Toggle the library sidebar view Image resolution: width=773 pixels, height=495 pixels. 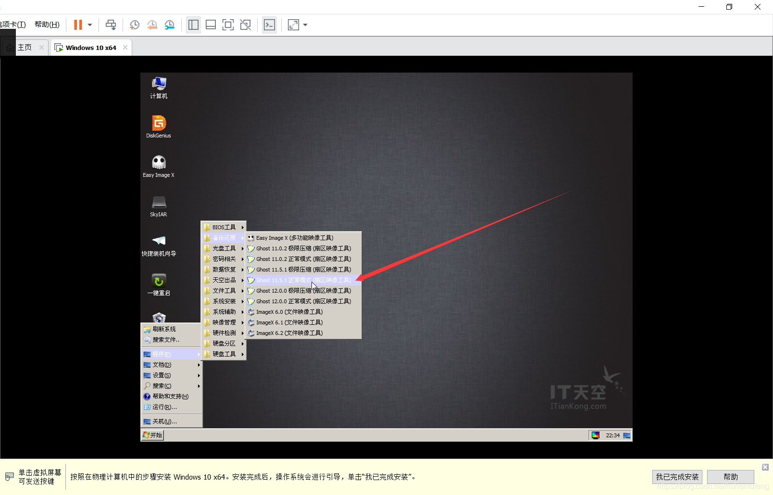(193, 25)
